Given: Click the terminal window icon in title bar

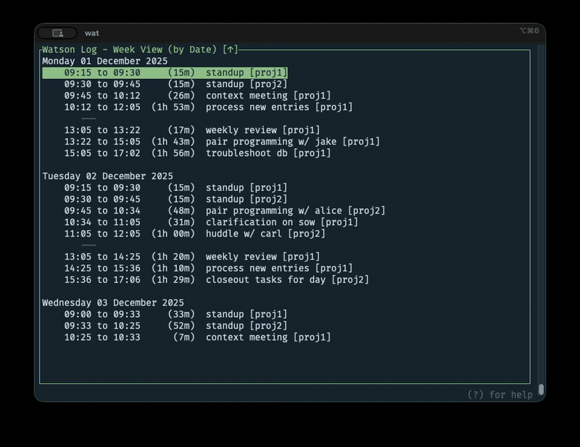Looking at the screenshot, I should coord(57,33).
